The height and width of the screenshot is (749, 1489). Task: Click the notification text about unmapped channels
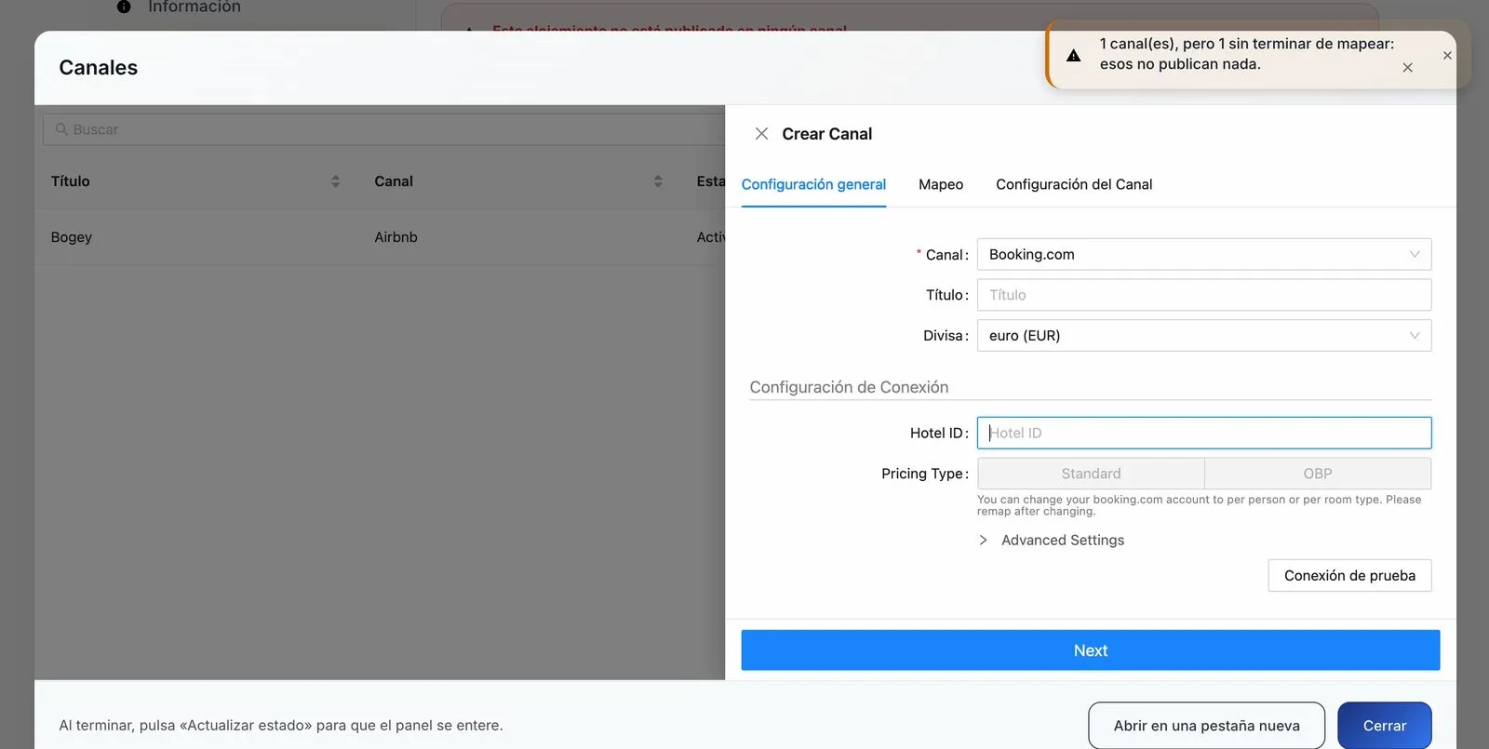pyautogui.click(x=1246, y=54)
